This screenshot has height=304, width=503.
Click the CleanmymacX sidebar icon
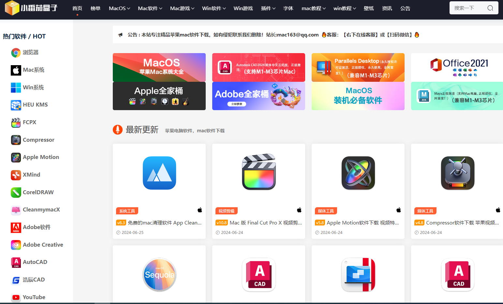point(16,210)
